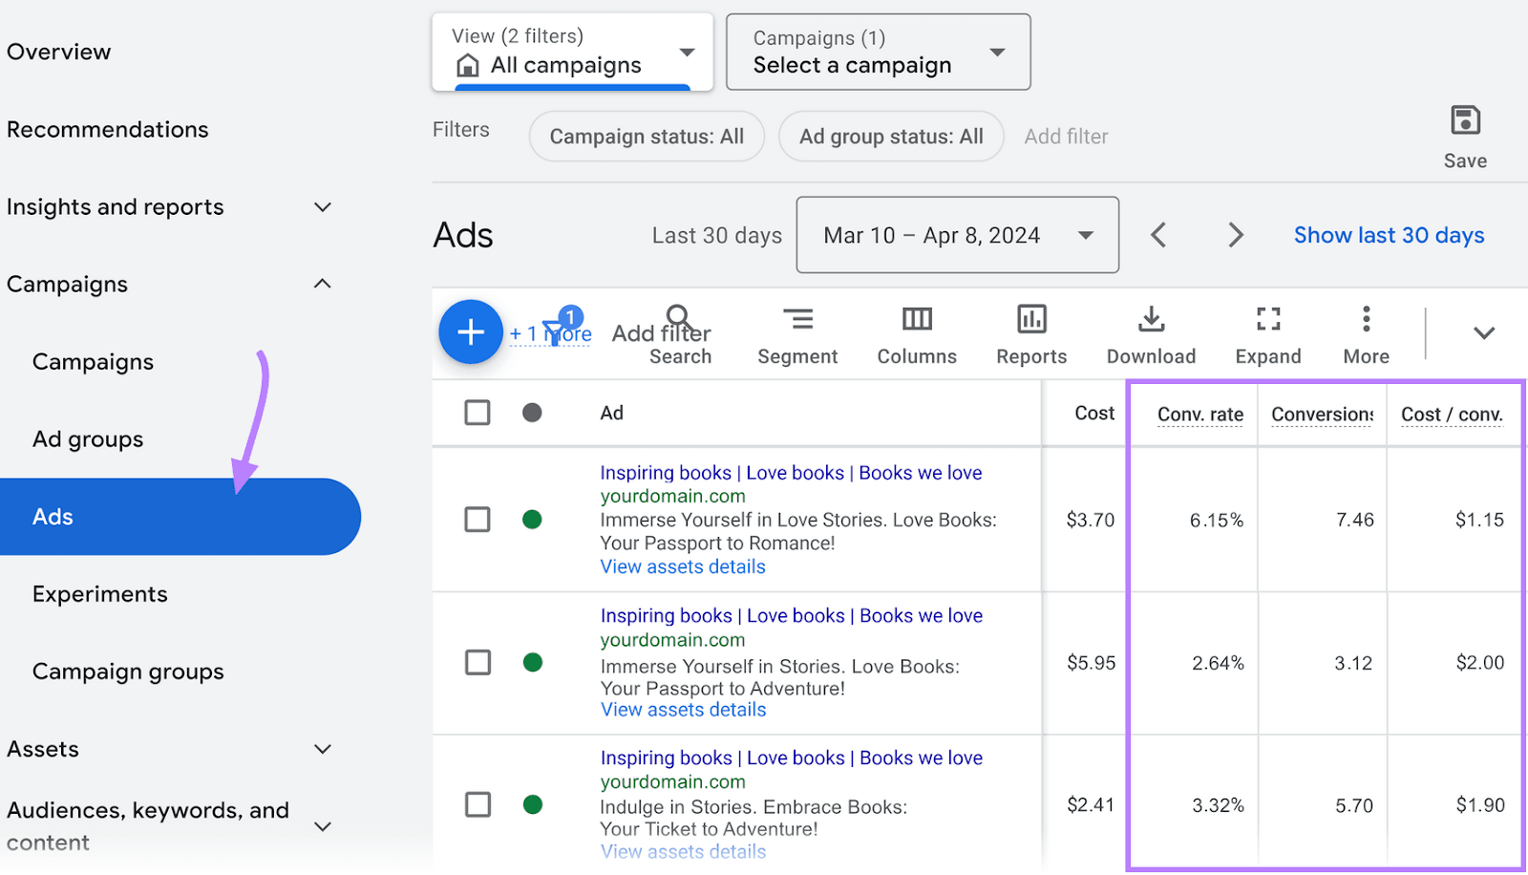
Task: Tick the select-all ads header checkbox
Action: 477,413
